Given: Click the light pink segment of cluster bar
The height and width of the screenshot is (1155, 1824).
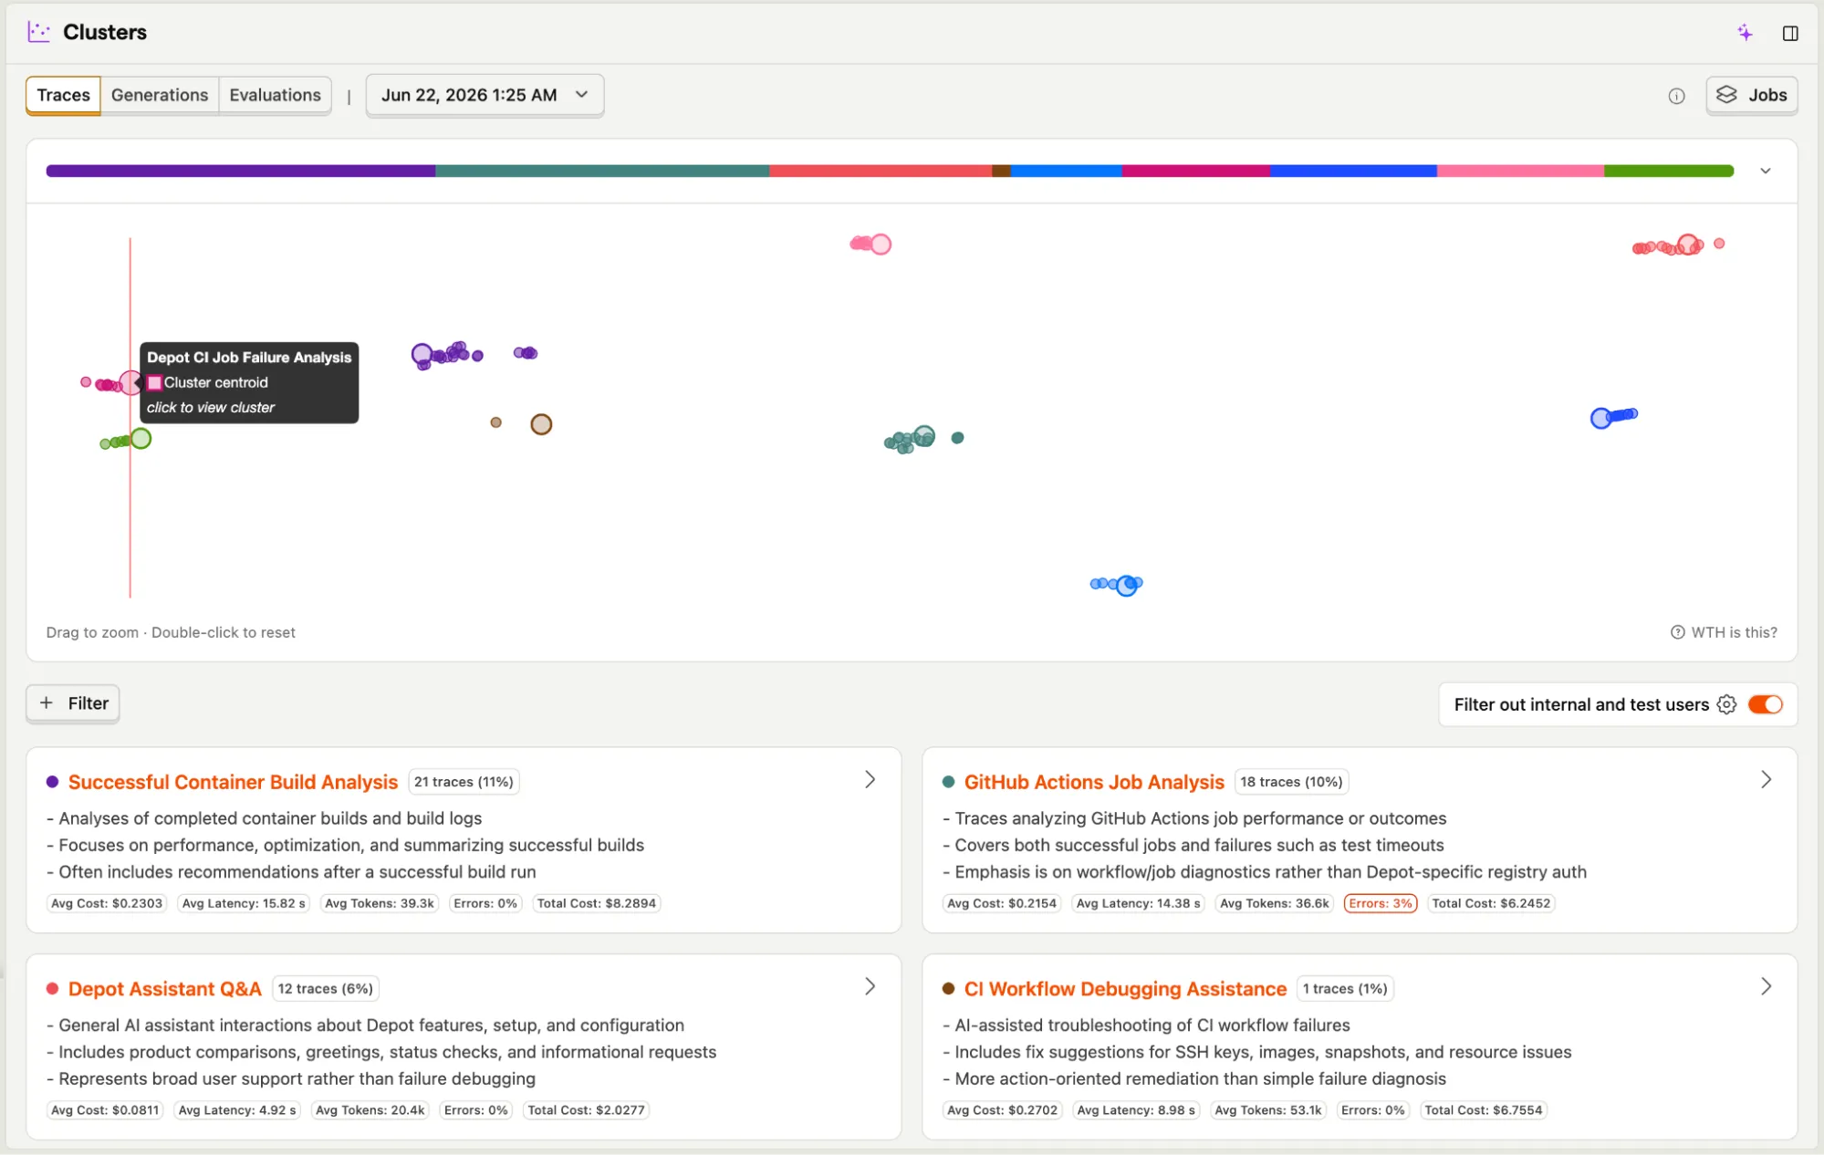Looking at the screenshot, I should 1520,171.
